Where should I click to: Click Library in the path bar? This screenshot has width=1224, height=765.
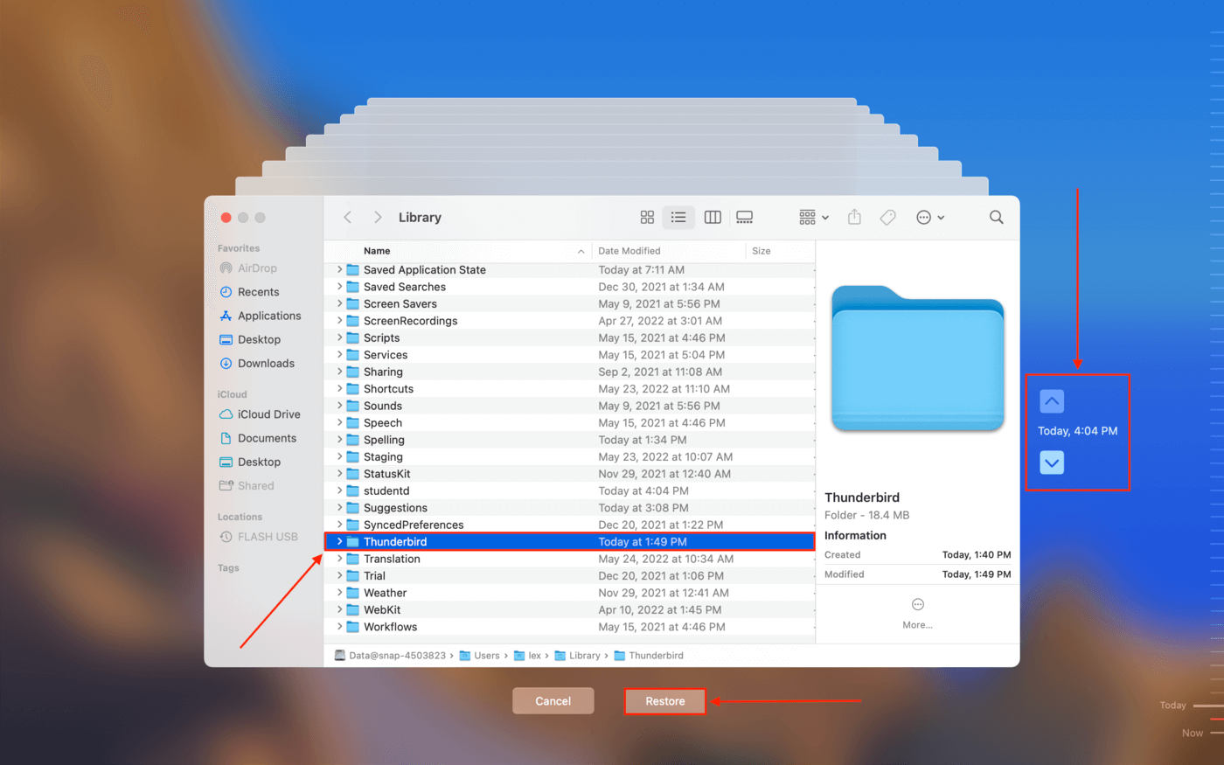[578, 656]
